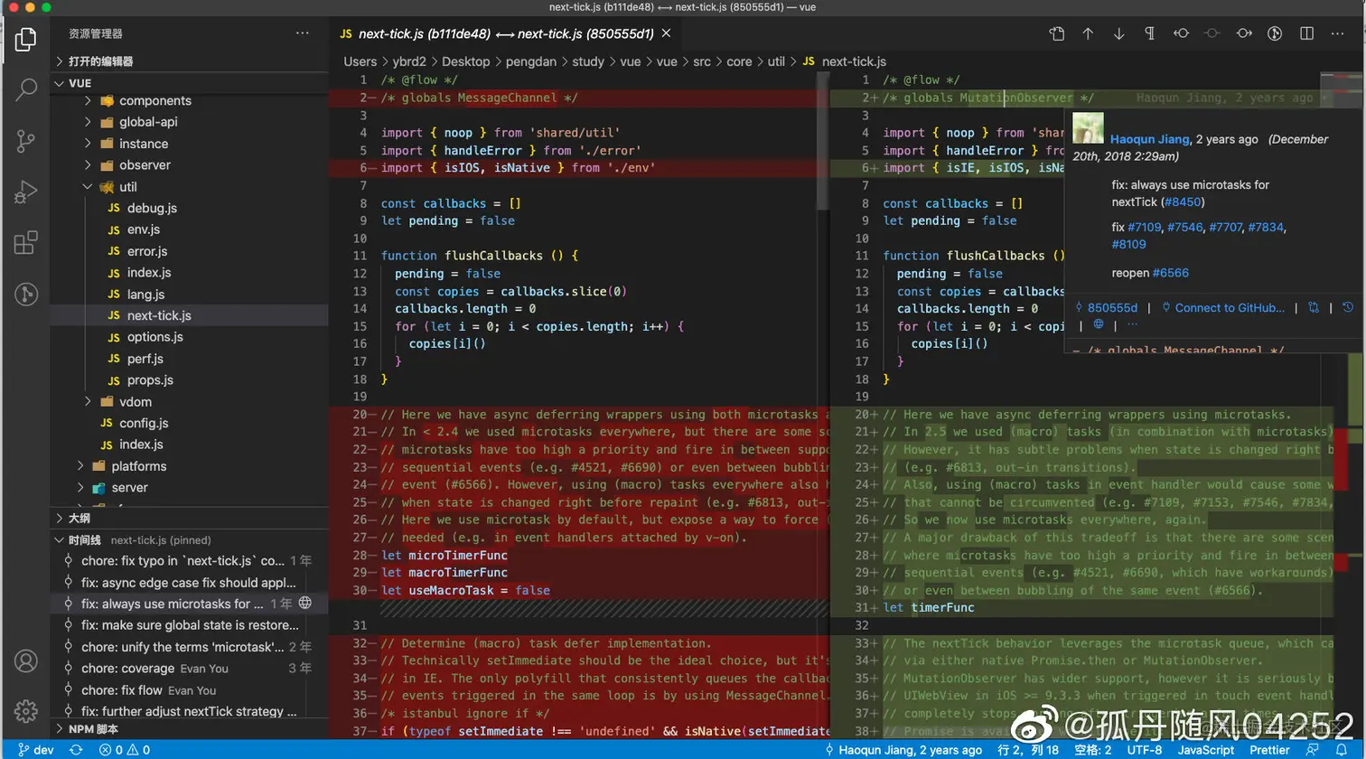1366x759 pixels.
Task: Click commit hash 850555d in hover
Action: 1112,308
